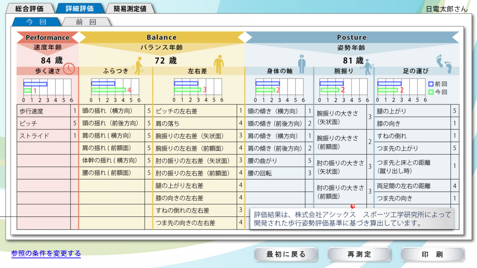Viewport: 477px width, 268px height.
Task: Click 頭の傾き（横方向） row
Action: click(x=279, y=111)
